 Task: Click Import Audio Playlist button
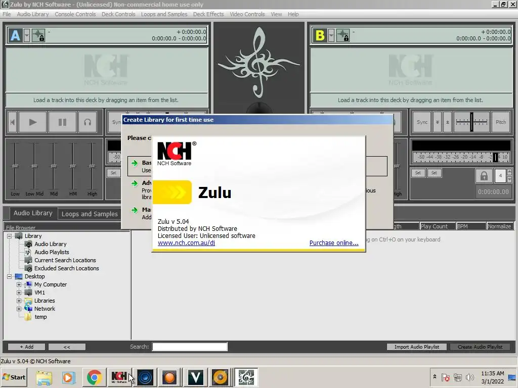pos(417,347)
